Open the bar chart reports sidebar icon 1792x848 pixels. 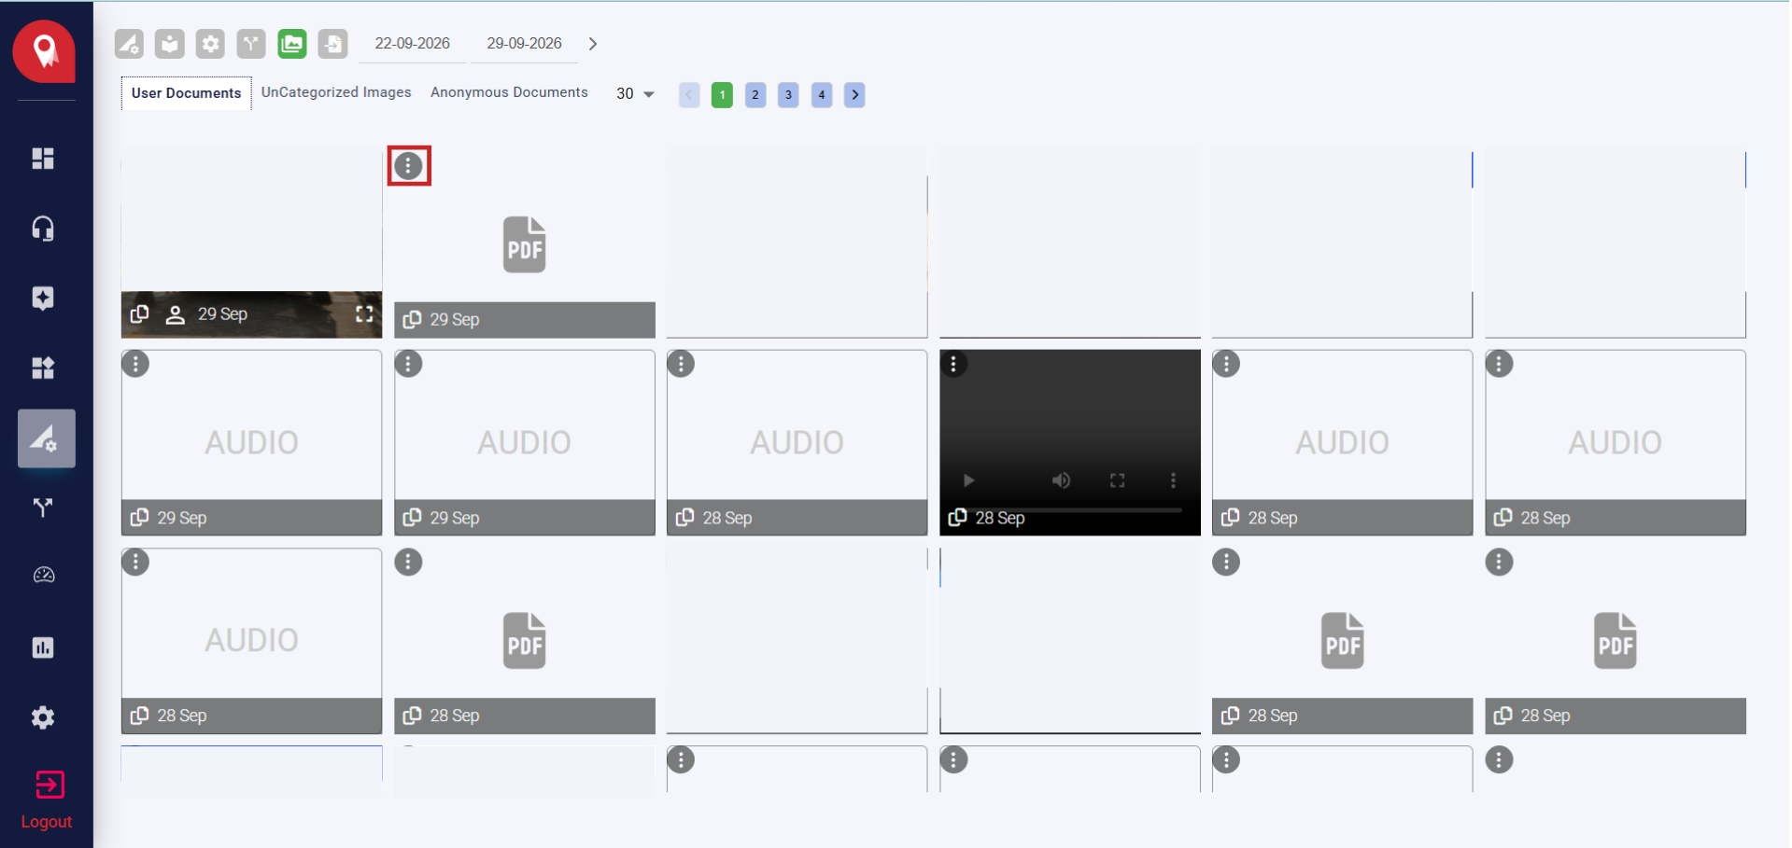point(43,647)
